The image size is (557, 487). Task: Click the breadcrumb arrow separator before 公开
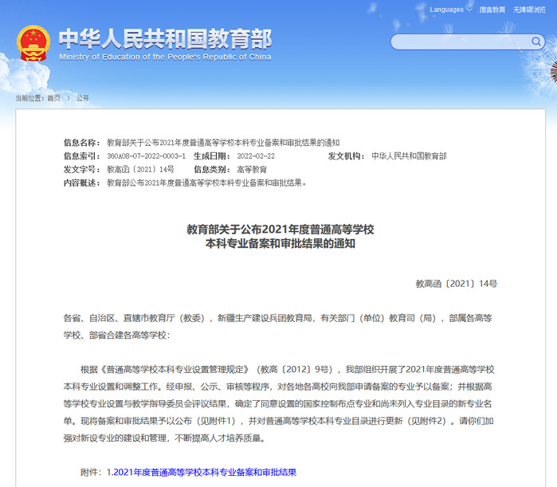(x=68, y=98)
